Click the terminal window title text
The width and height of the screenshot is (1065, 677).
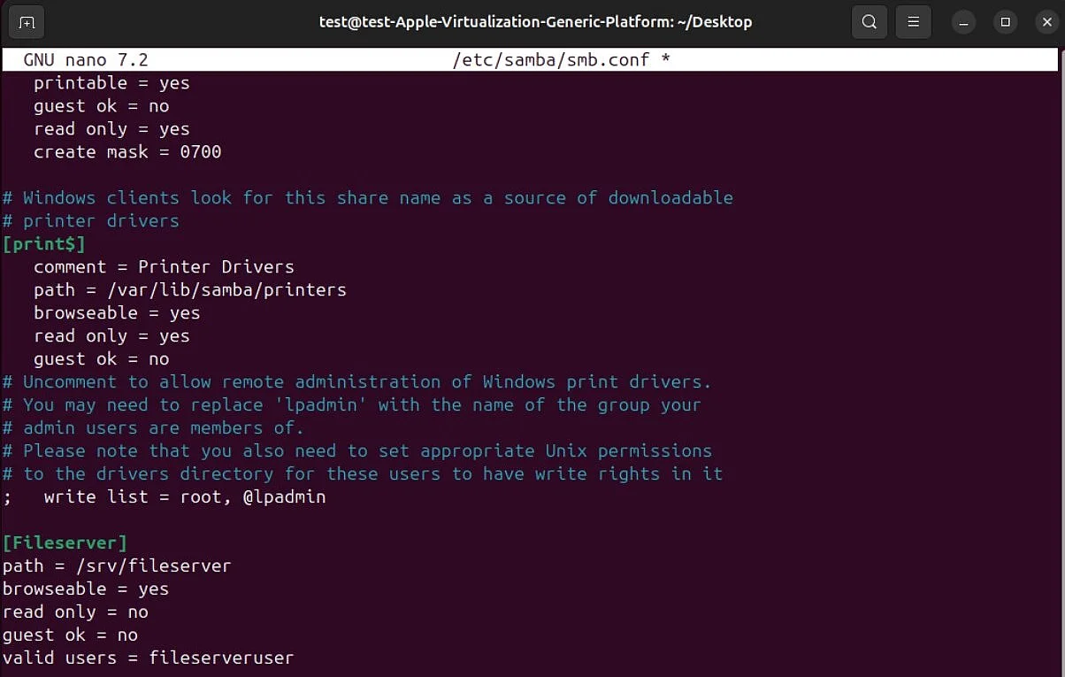click(x=535, y=22)
